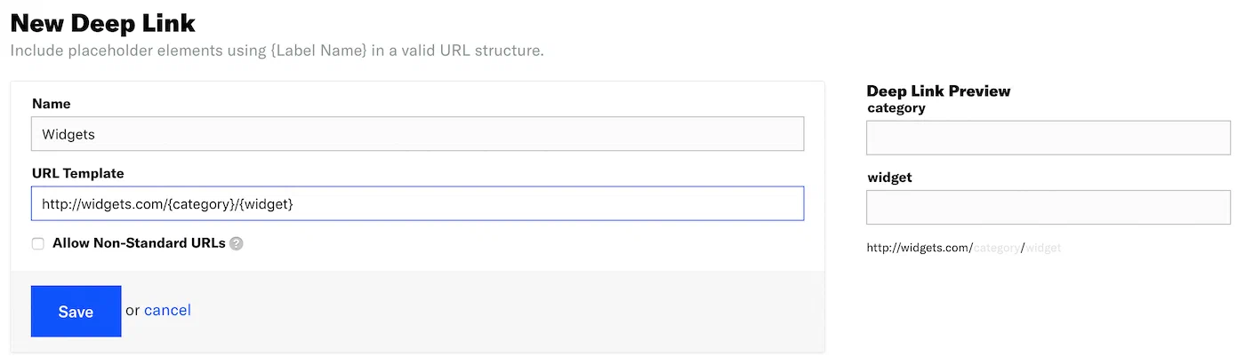Select the category preview input box
Viewport: 1245px width, 364px height.
1048,138
